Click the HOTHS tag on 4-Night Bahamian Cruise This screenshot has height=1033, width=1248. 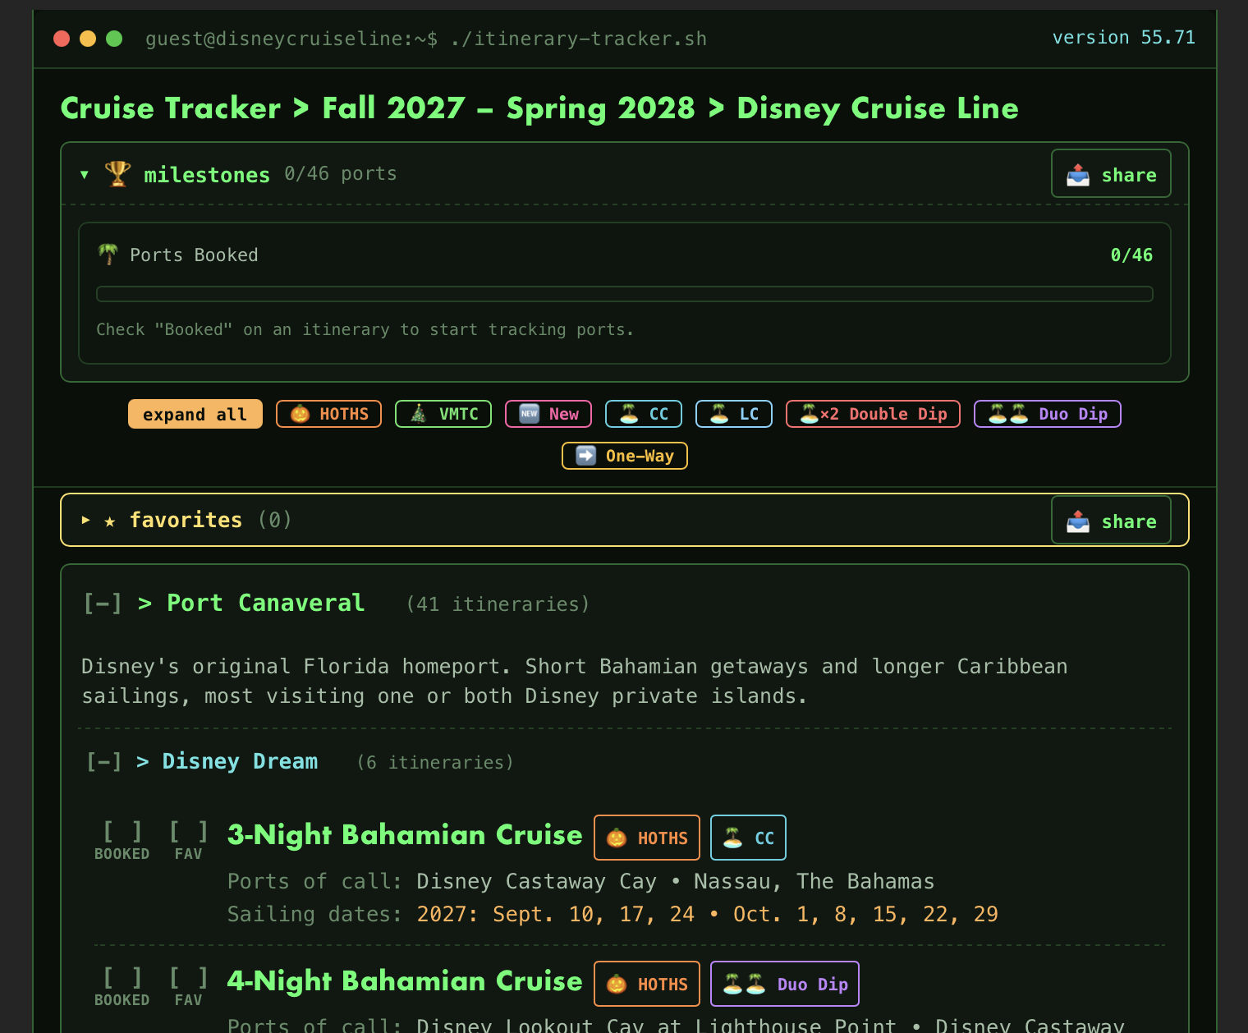pos(647,984)
